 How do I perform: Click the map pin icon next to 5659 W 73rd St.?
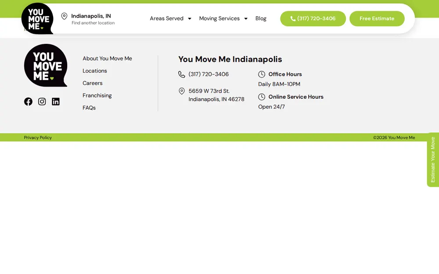coord(182,91)
